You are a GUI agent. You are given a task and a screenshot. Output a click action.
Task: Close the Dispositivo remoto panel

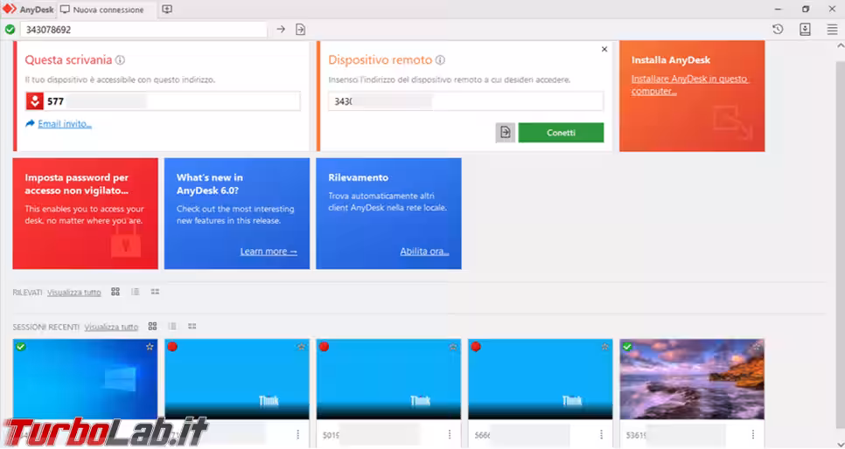pyautogui.click(x=604, y=50)
